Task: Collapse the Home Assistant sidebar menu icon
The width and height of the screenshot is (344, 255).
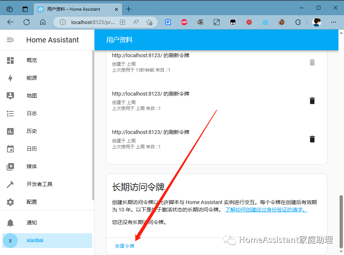Action: pyautogui.click(x=10, y=40)
